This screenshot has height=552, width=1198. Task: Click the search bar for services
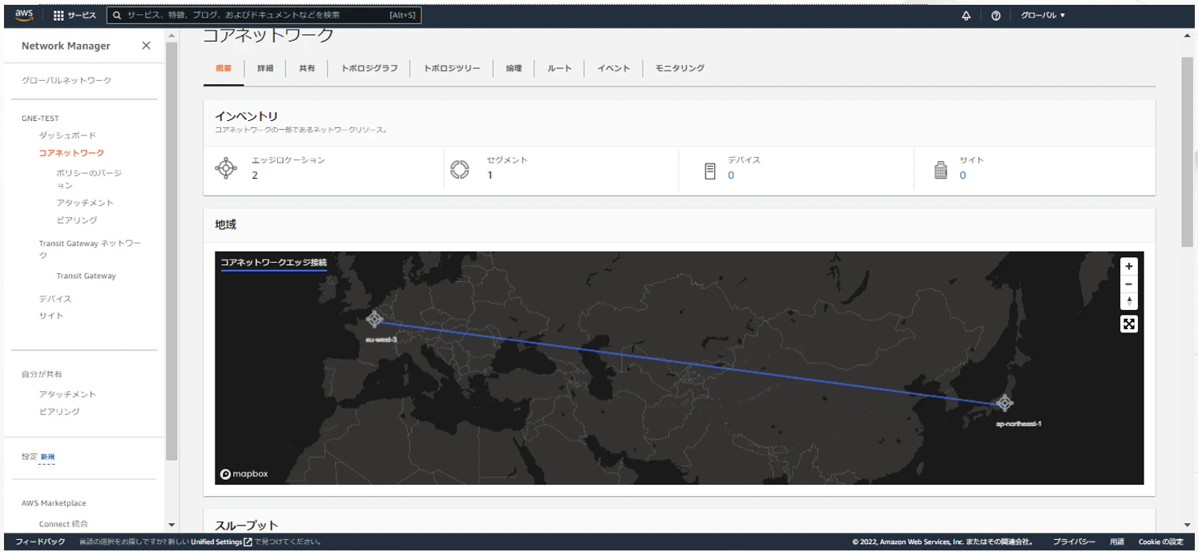tap(264, 15)
